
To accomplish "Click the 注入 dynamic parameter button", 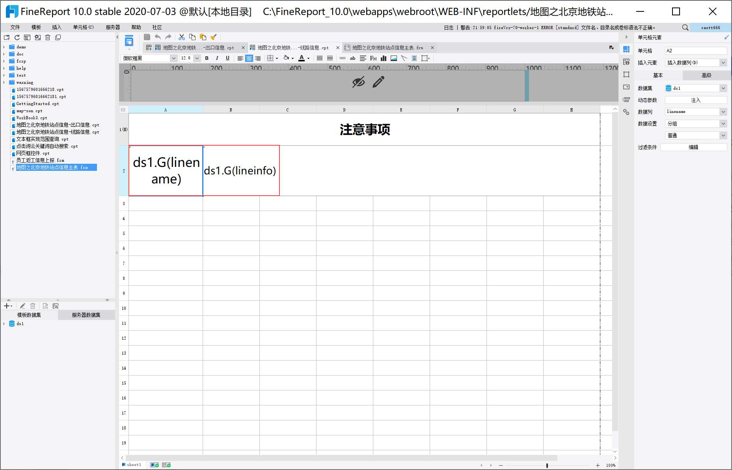I will 696,100.
